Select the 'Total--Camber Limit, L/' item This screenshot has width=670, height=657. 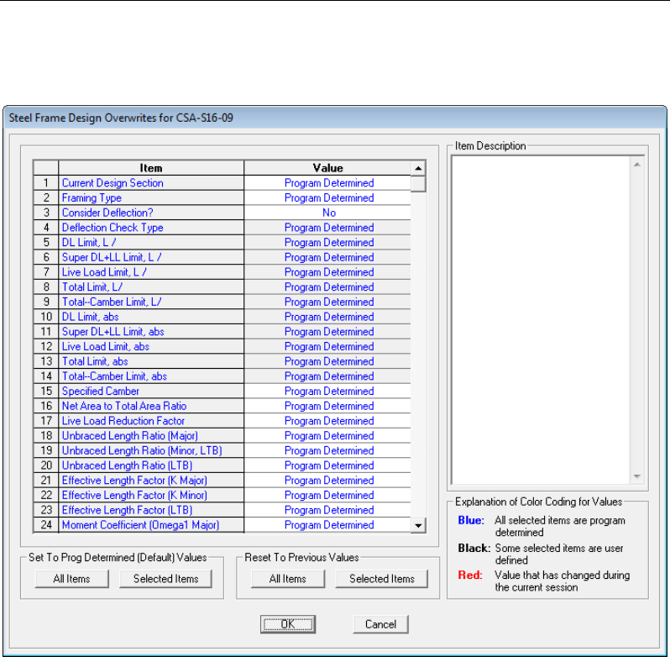click(x=151, y=302)
